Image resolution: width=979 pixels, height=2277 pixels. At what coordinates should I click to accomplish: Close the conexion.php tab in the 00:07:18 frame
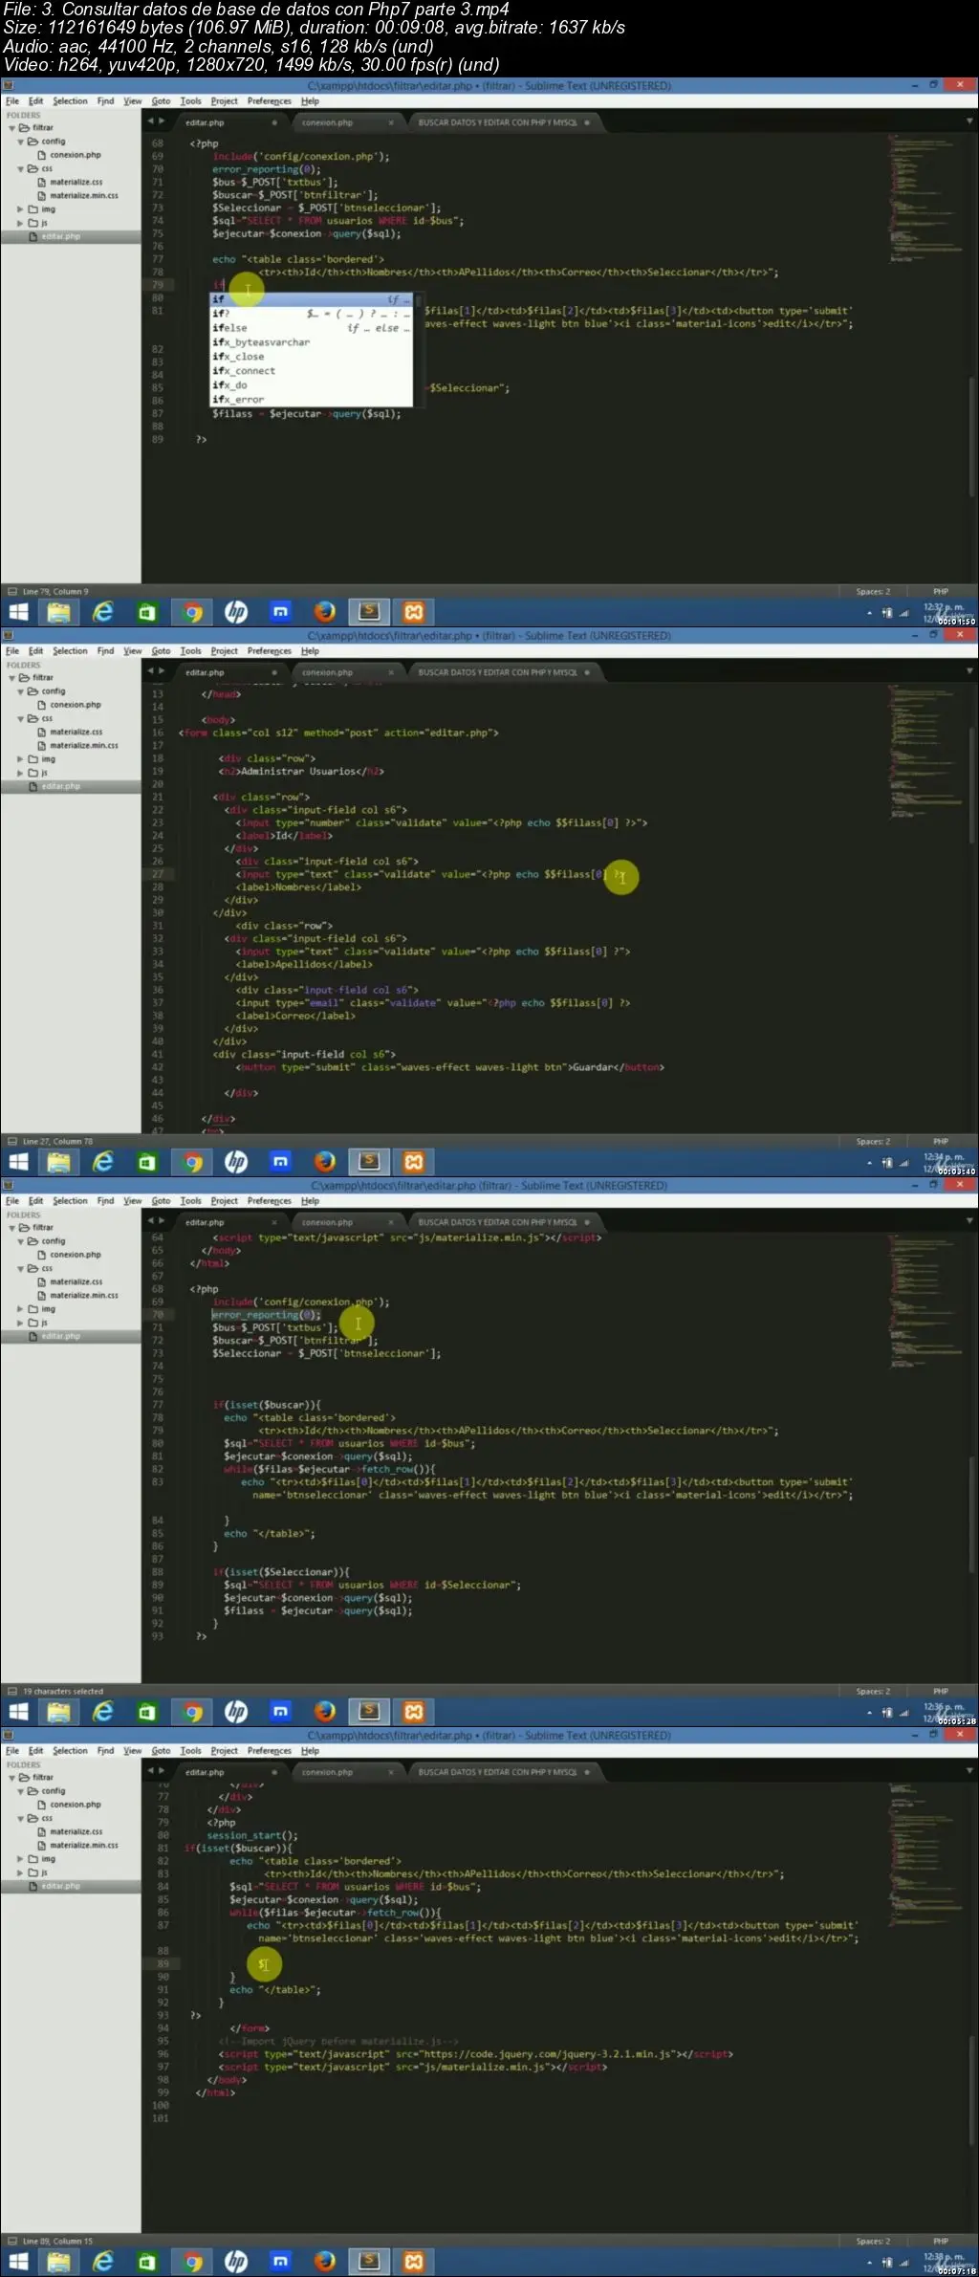point(391,1773)
